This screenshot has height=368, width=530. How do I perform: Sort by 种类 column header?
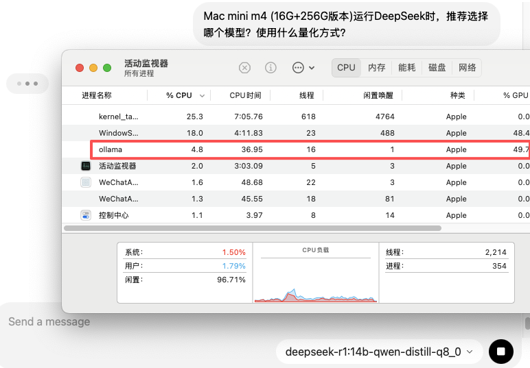point(458,95)
